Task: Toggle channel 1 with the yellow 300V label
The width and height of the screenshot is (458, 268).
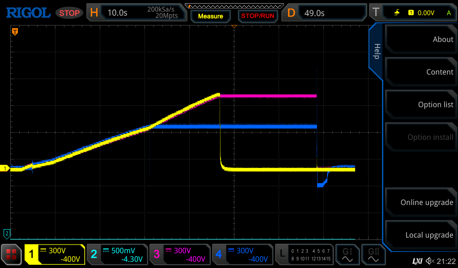Action: 55,255
